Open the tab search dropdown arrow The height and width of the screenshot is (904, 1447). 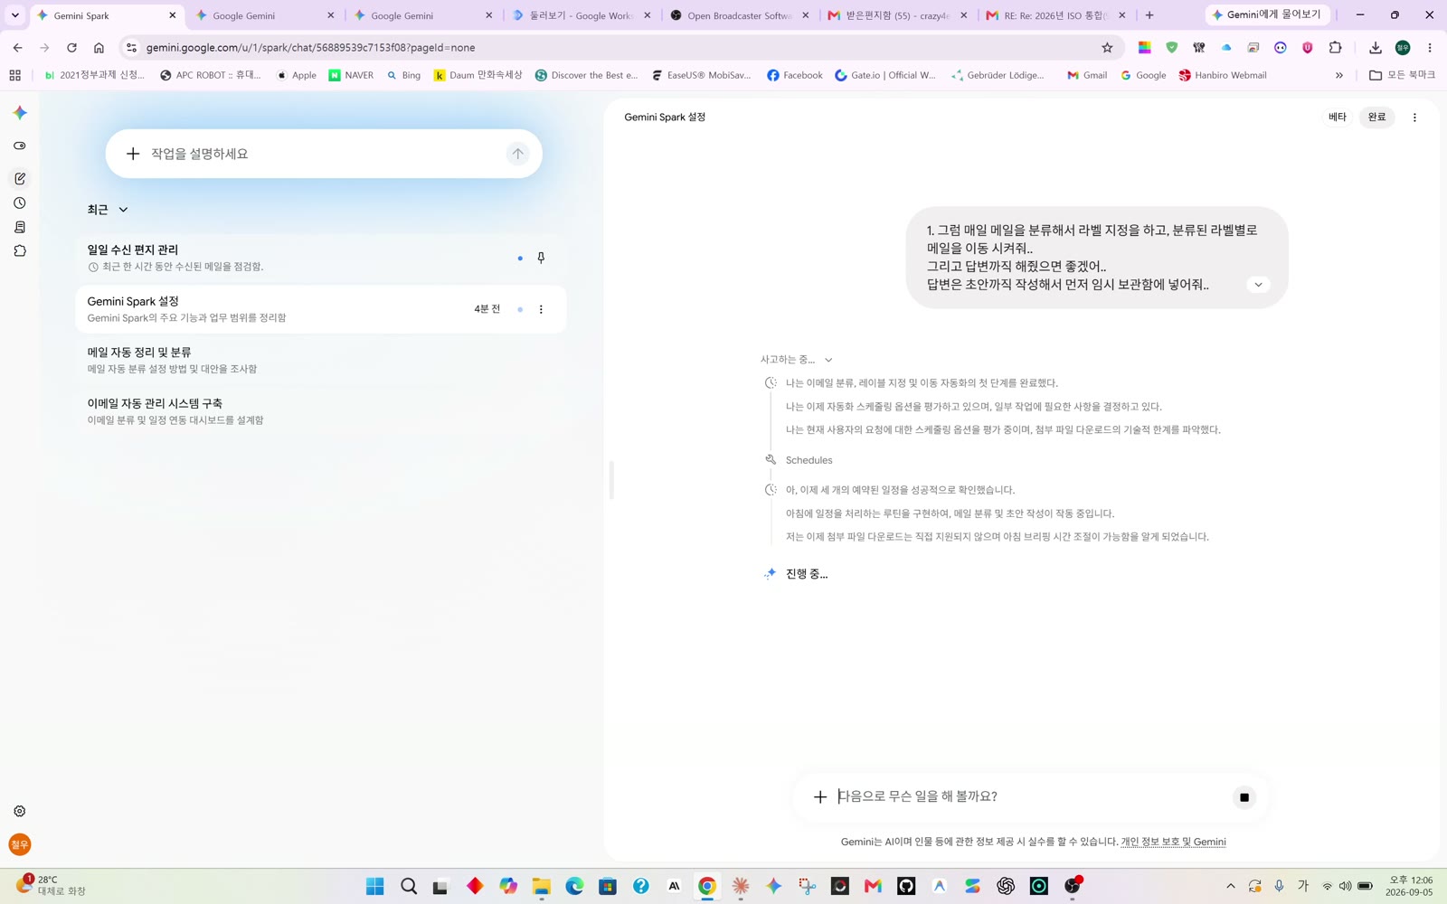[15, 15]
